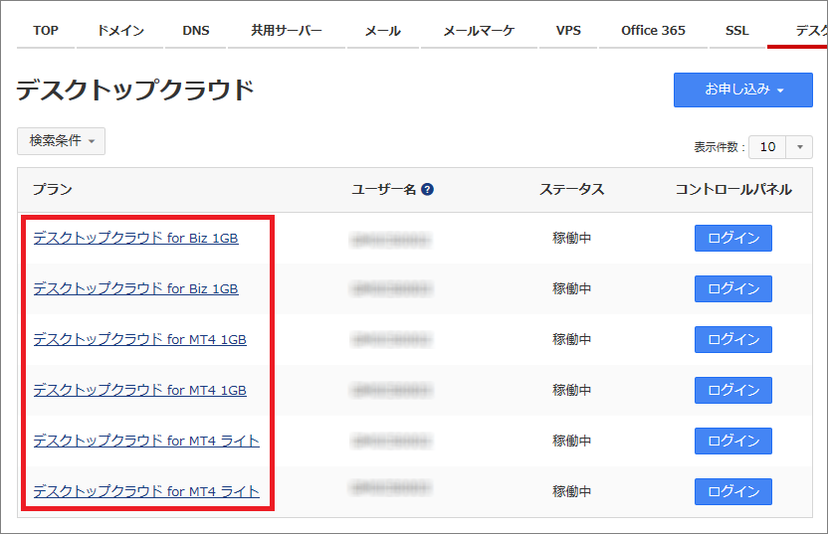The width and height of the screenshot is (828, 534).
Task: Open the second for MT4 1GB plan link
Action: coord(140,390)
